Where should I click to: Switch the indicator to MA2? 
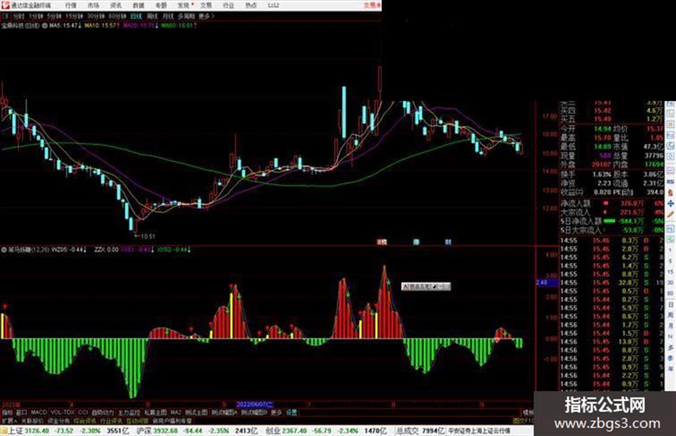175,412
